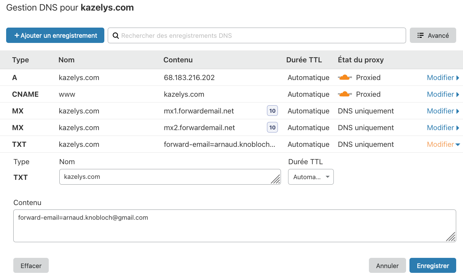Screen dimensions: 463x280
Task: Click the Contenu textarea with forward-email value
Action: 235,226
